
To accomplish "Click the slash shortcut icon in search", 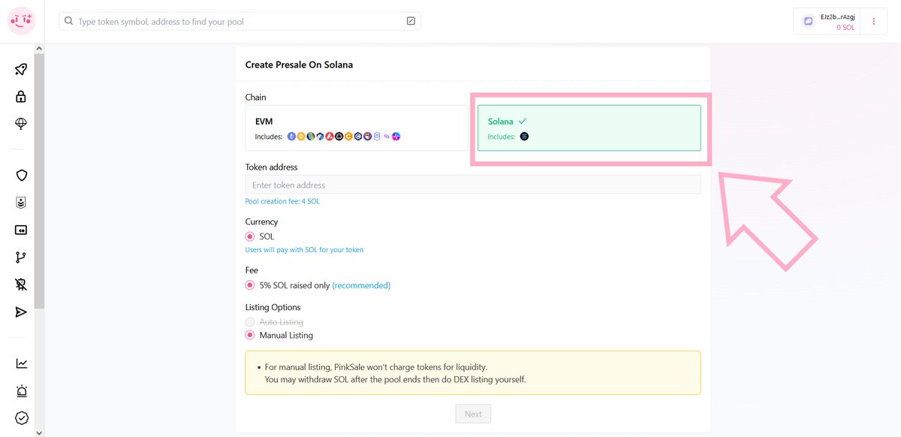I will click(411, 21).
